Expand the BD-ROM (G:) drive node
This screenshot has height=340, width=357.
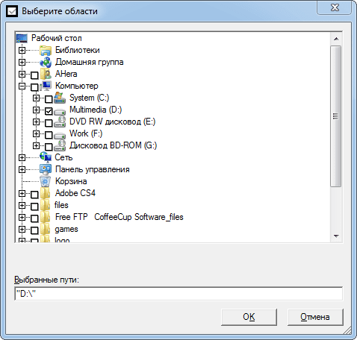tap(36, 145)
